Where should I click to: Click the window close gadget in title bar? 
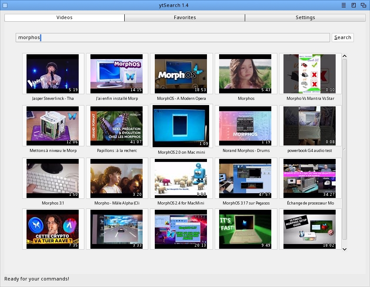(x=4, y=5)
